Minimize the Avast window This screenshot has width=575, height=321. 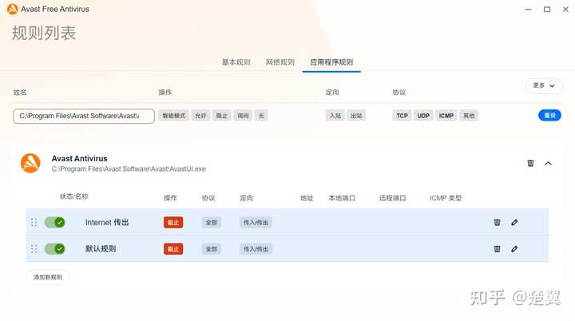coord(528,9)
